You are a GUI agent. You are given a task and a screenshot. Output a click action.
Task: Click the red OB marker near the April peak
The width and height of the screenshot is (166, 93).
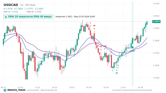tap(94, 26)
